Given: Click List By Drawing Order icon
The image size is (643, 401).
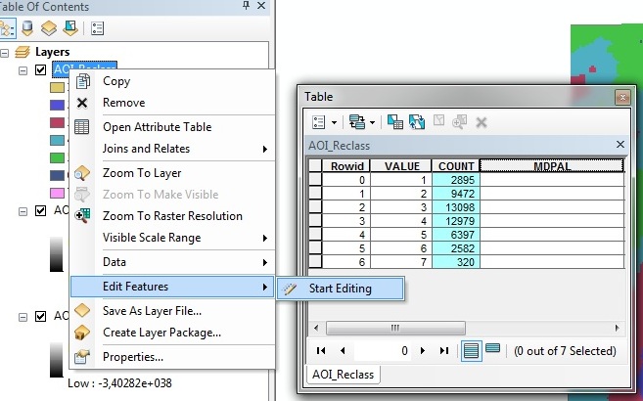Looking at the screenshot, I should pyautogui.click(x=7, y=28).
